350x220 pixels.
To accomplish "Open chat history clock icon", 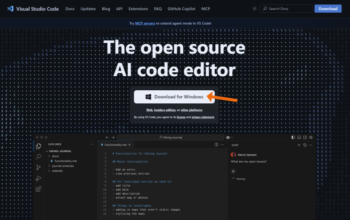I will 305,145.
